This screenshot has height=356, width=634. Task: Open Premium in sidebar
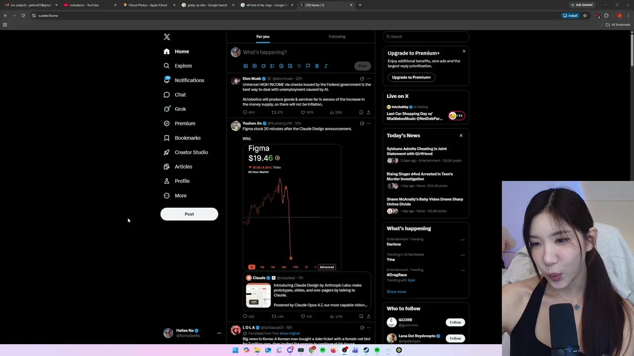tap(179, 123)
